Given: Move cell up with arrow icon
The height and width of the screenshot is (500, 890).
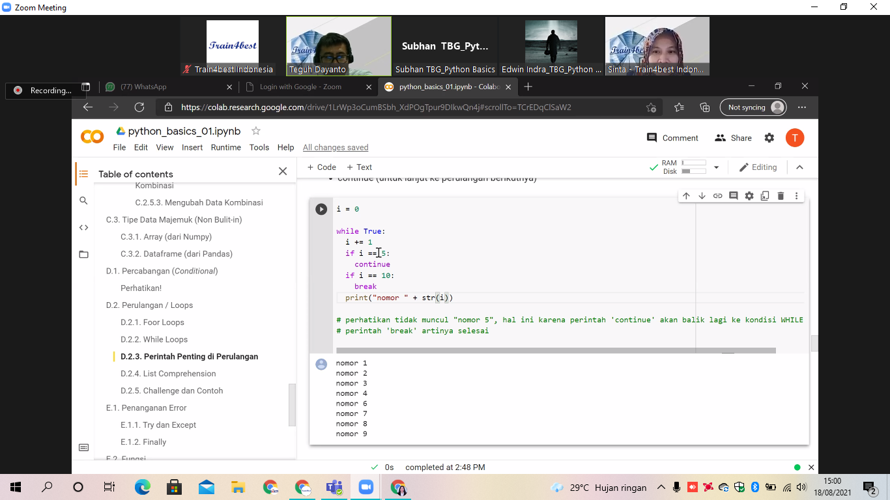Looking at the screenshot, I should click(x=686, y=196).
